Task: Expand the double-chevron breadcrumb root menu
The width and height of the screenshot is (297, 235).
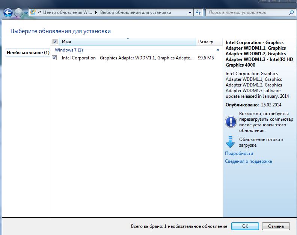Action: (39, 12)
